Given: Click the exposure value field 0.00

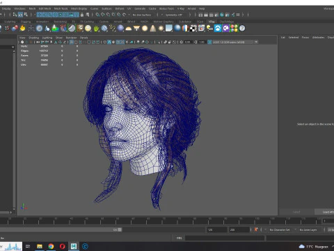Looking at the screenshot, I should (188, 42).
